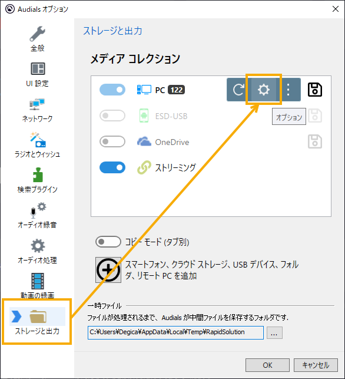Viewport: 345px width, 379px height.
Task: Click the ストリーミング label
Action: (x=175, y=167)
